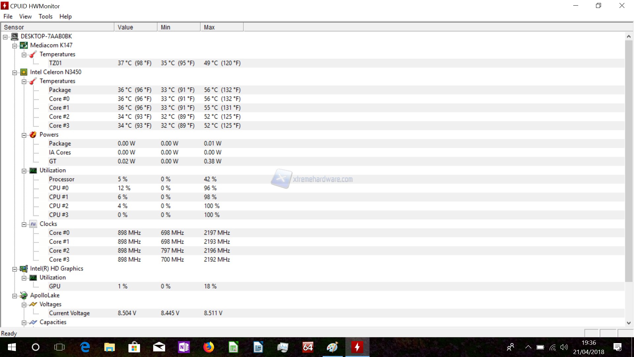
Task: Click the Voltages lightning icon
Action: point(33,304)
